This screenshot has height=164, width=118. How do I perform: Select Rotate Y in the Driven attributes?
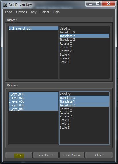84,113
